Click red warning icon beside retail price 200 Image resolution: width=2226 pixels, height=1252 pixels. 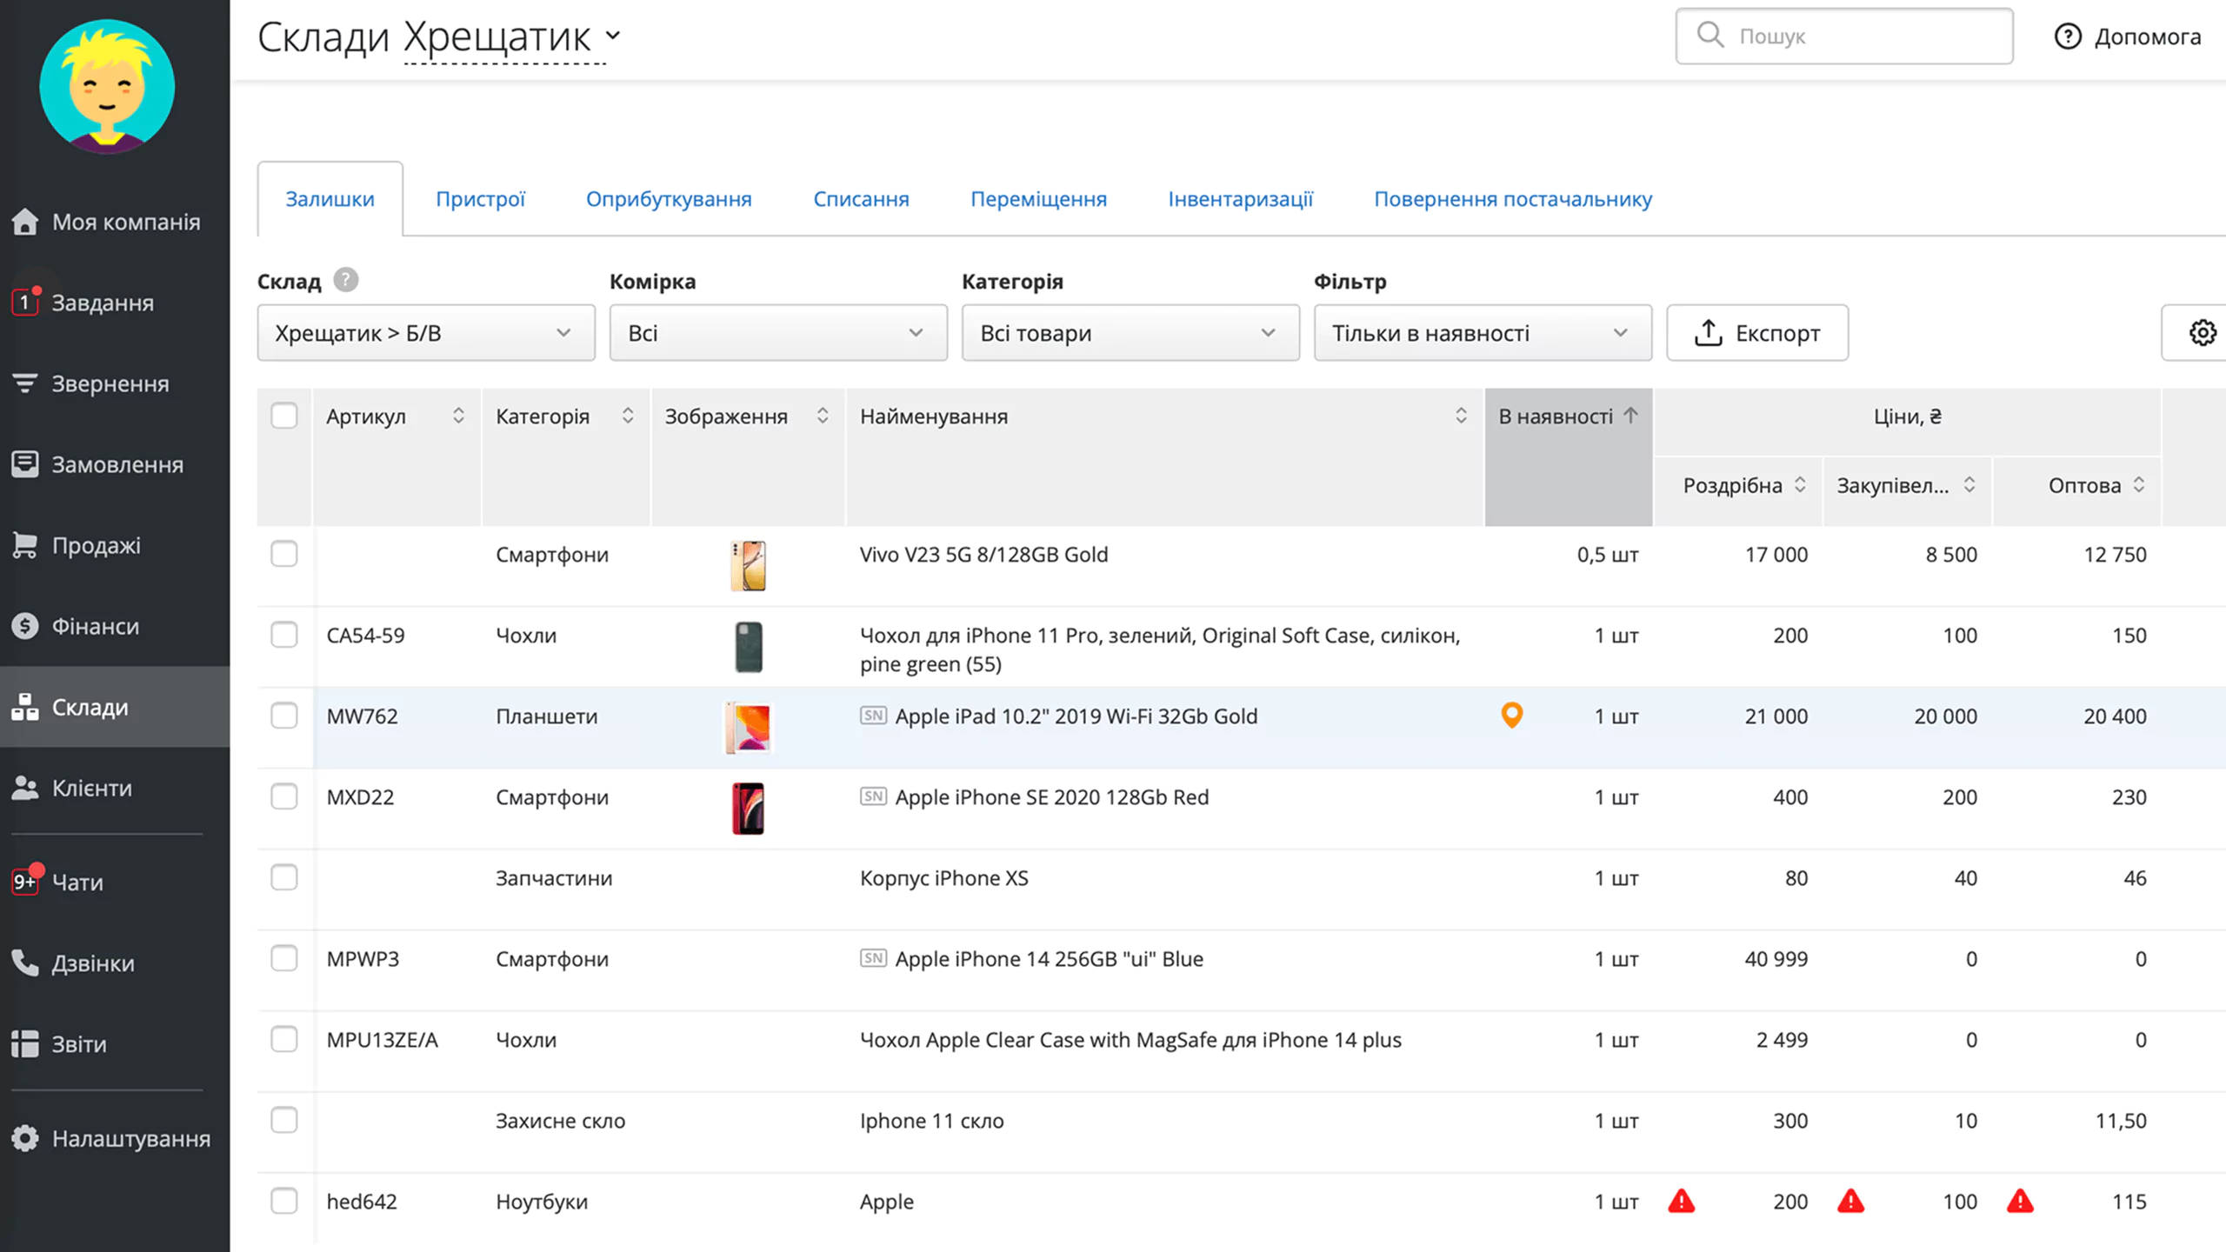click(x=1682, y=1201)
